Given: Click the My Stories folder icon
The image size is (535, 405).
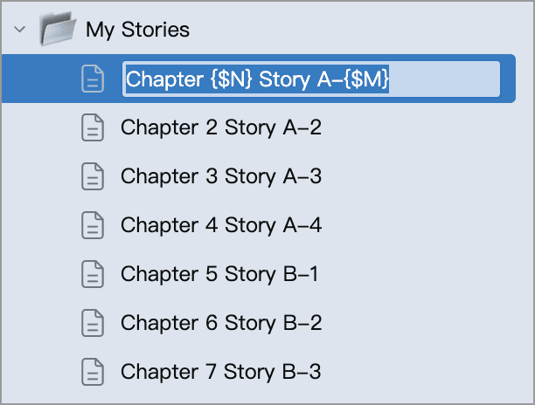Looking at the screenshot, I should tap(59, 31).
